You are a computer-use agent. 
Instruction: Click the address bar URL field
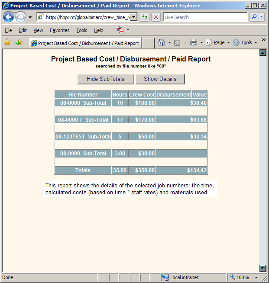[x=84, y=17]
